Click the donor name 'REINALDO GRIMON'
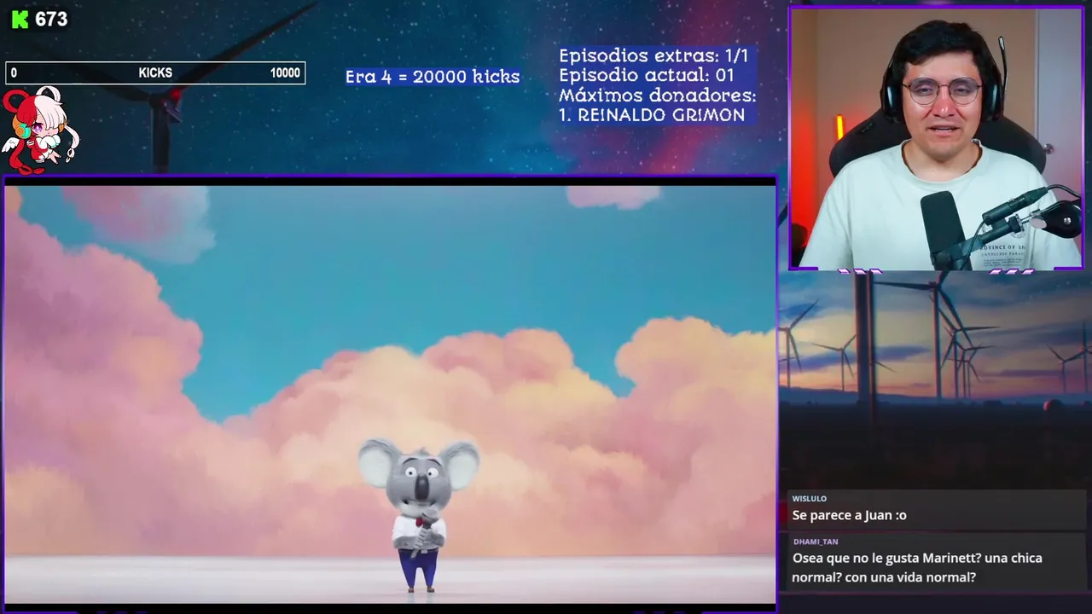Screen dimensions: 1092x614 (x=661, y=115)
